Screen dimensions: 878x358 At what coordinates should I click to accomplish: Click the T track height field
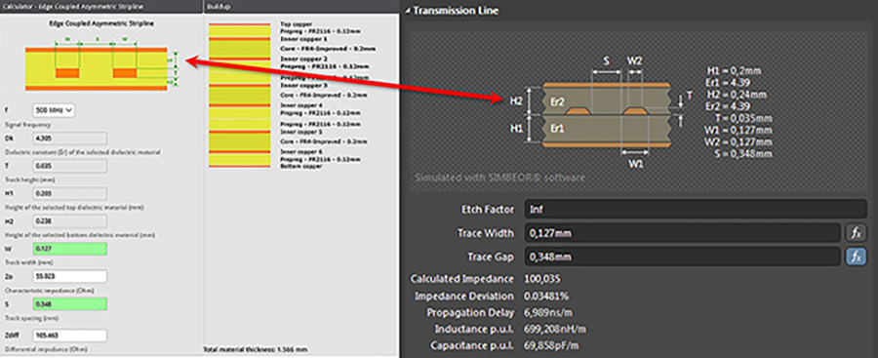70,166
